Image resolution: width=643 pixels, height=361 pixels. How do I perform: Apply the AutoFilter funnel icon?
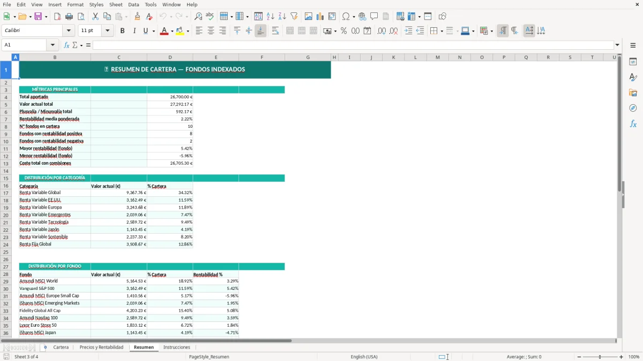(x=294, y=17)
